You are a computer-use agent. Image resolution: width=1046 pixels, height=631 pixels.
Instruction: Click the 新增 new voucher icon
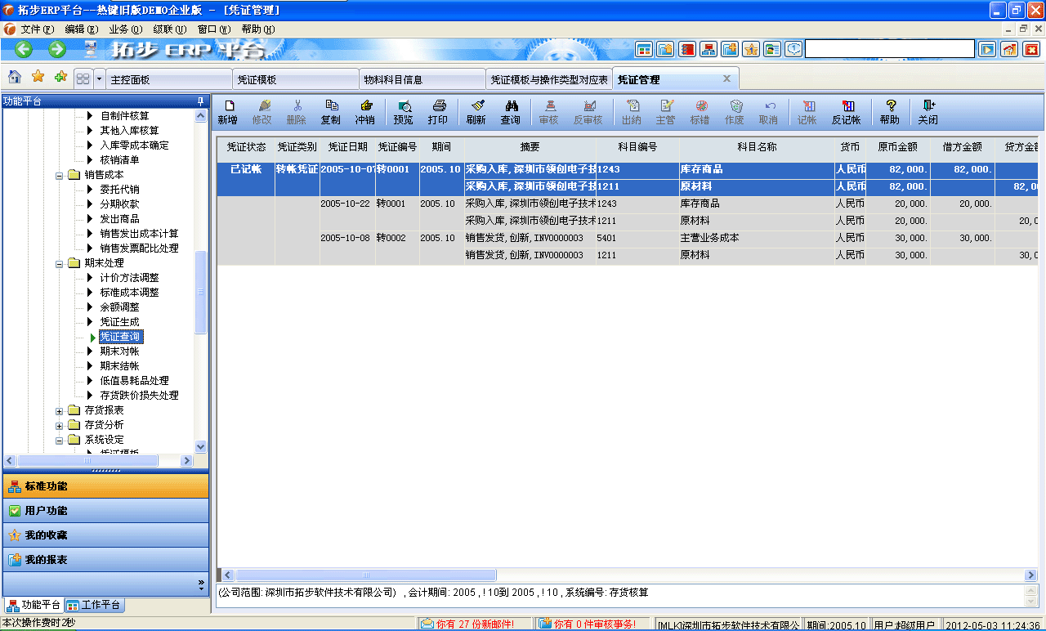(230, 112)
